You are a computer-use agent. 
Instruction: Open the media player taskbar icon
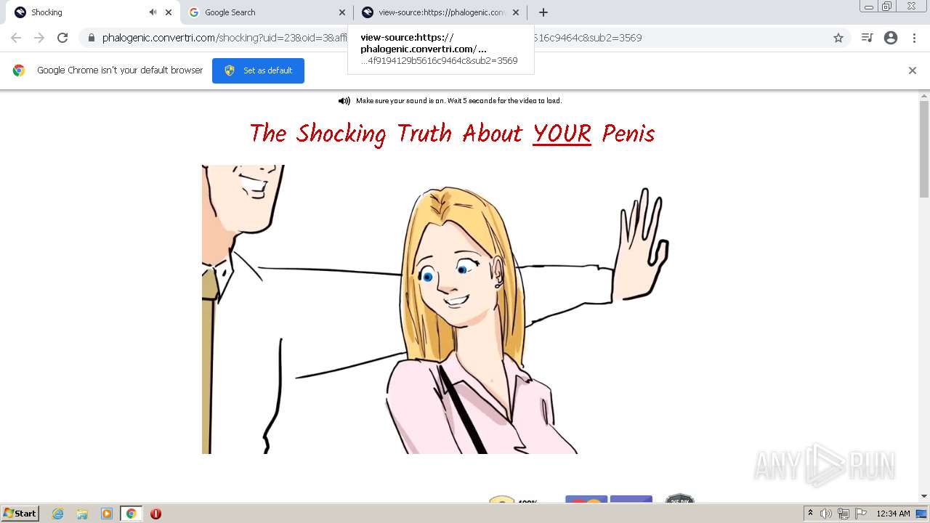point(106,514)
